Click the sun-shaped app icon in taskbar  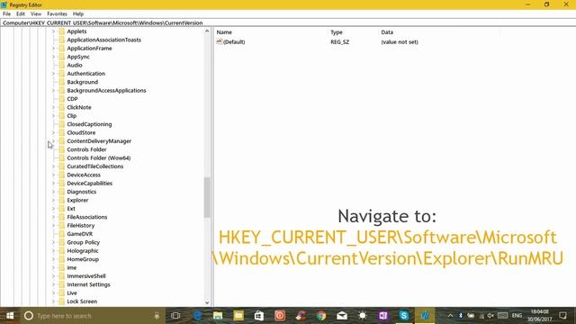(363, 316)
